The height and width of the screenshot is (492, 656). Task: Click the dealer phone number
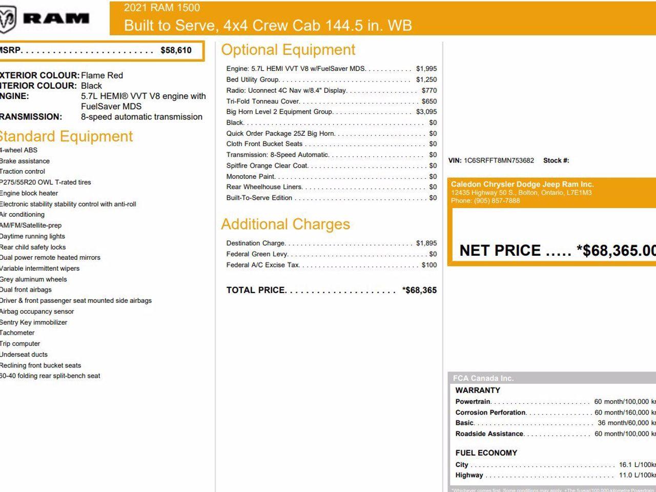(485, 201)
